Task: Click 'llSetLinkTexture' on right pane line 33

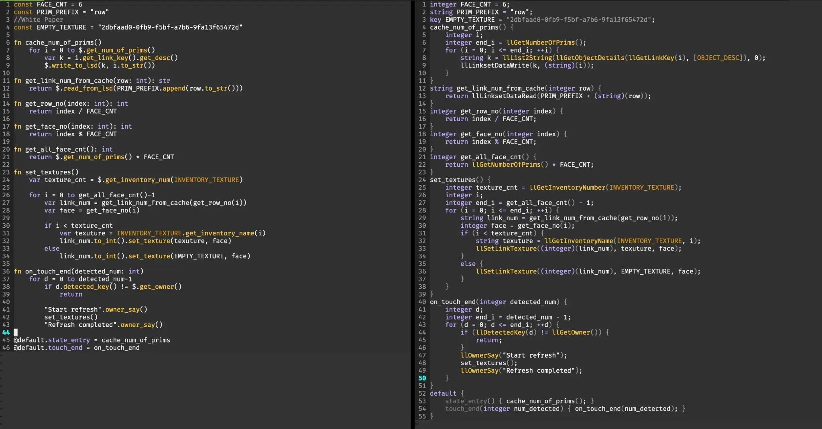Action: 506,248
